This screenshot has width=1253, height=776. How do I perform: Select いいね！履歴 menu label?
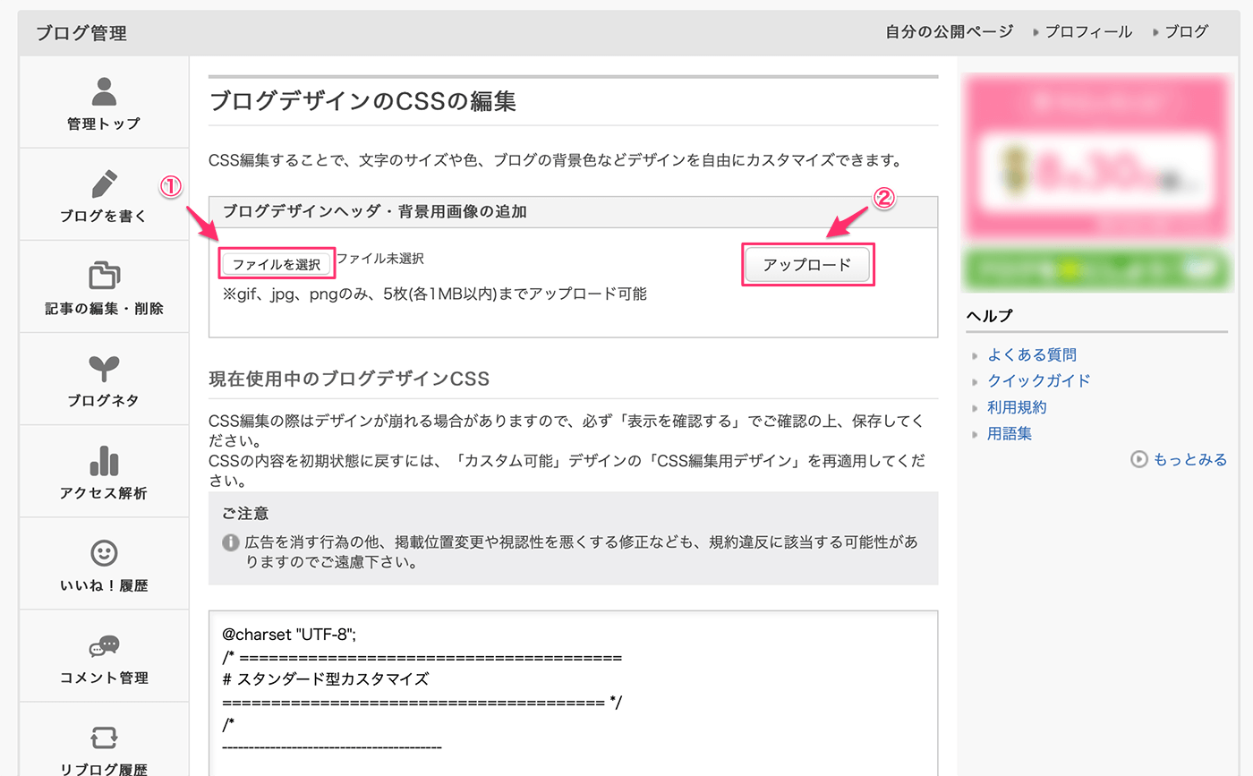click(x=104, y=585)
